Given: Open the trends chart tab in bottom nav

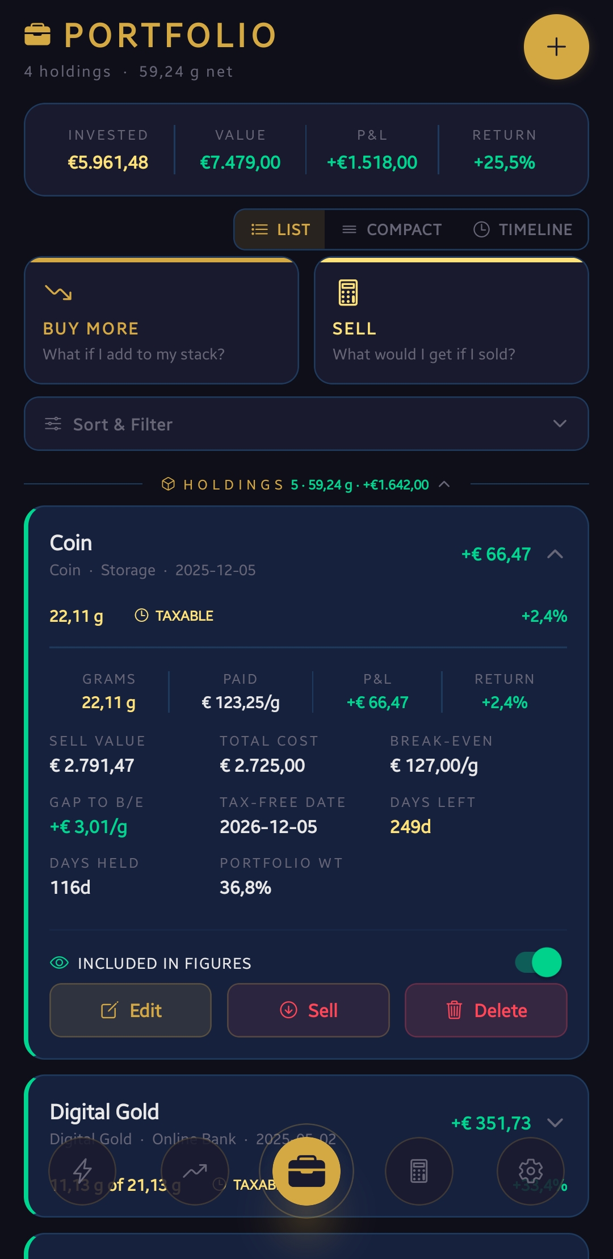Looking at the screenshot, I should pos(194,1171).
